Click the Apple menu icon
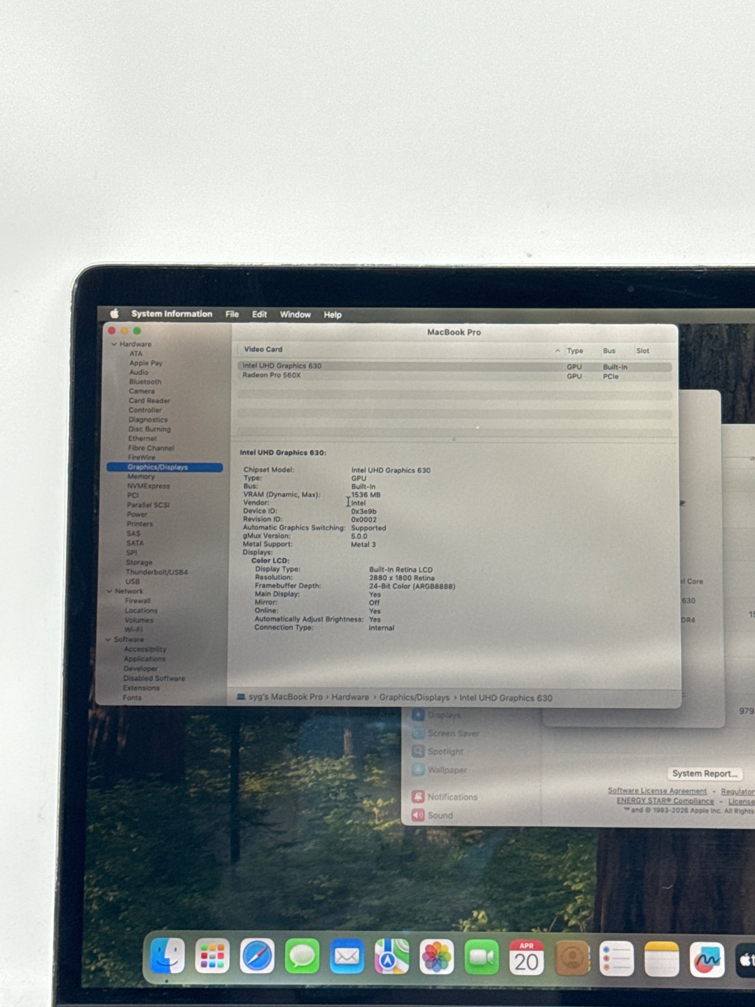This screenshot has height=1007, width=755. tap(115, 313)
